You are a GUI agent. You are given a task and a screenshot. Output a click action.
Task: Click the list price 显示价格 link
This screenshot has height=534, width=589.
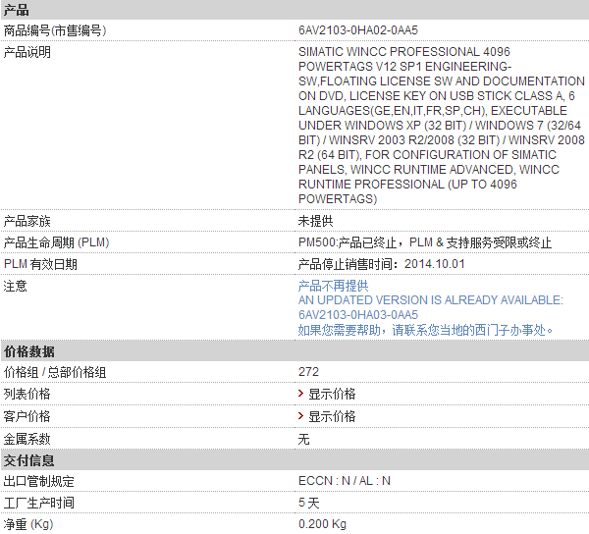point(332,394)
